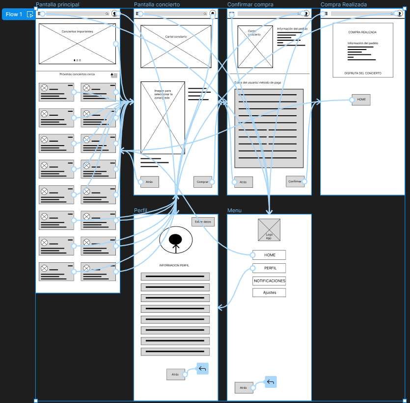The height and width of the screenshot is (403, 410).
Task: Click profile avatar icon in Pantalla concierto
Action: pyautogui.click(x=213, y=14)
